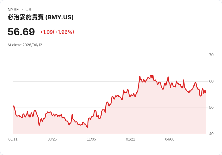Click the 06/11 x-axis date label
The width and height of the screenshot is (222, 155).
pos(13,139)
